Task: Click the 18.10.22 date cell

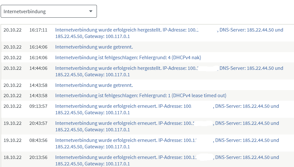Action: (x=13, y=157)
